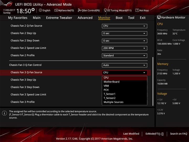Open Qfan Control(F6) fan icon

click(79, 10)
